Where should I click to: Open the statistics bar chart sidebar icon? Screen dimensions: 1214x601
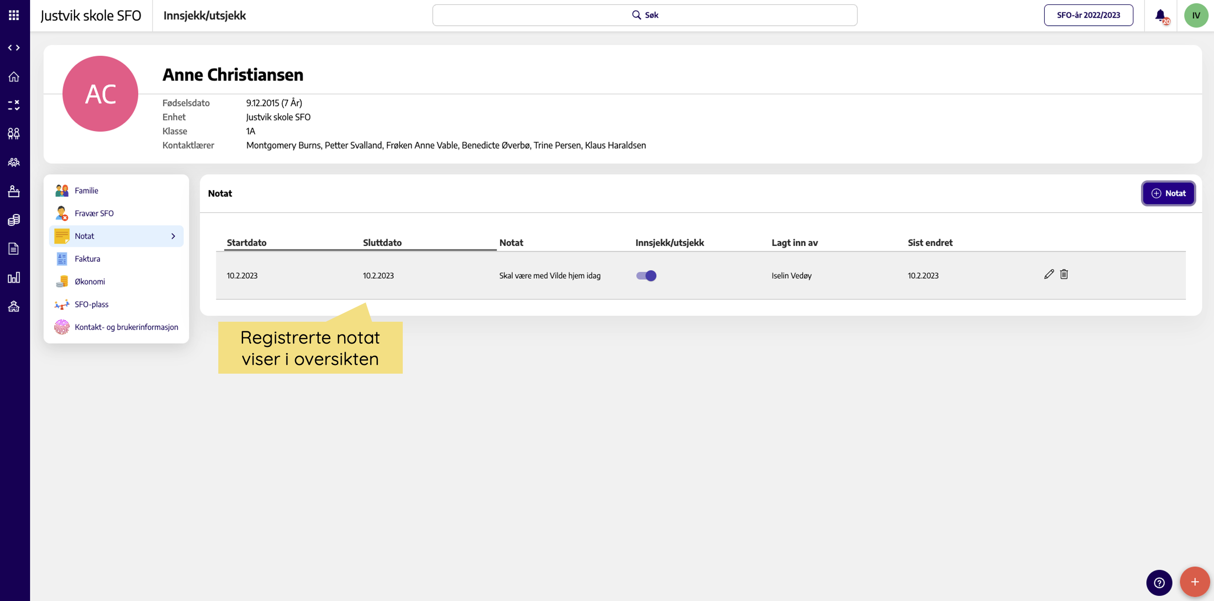click(14, 277)
